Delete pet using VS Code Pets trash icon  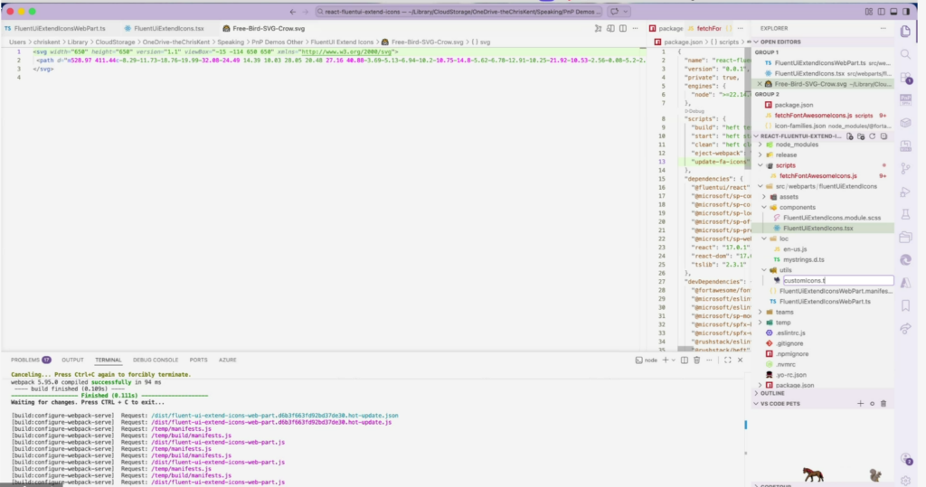click(883, 403)
